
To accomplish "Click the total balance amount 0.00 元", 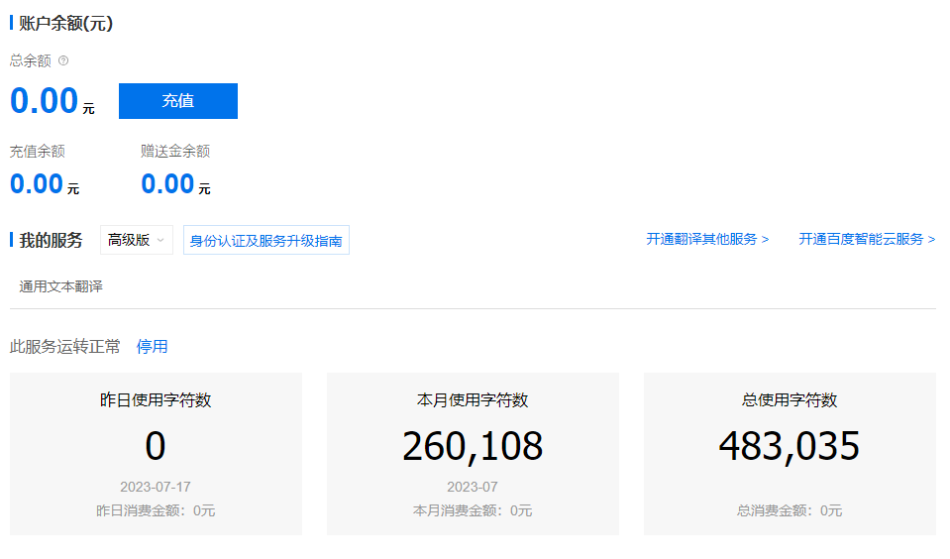I will click(53, 101).
